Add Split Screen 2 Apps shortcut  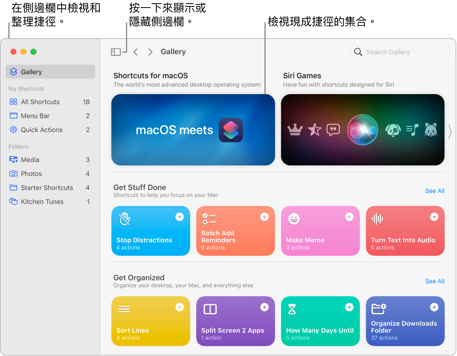(264, 307)
